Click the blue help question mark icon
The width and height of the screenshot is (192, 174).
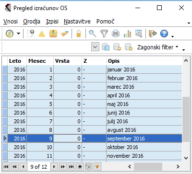pos(164,34)
